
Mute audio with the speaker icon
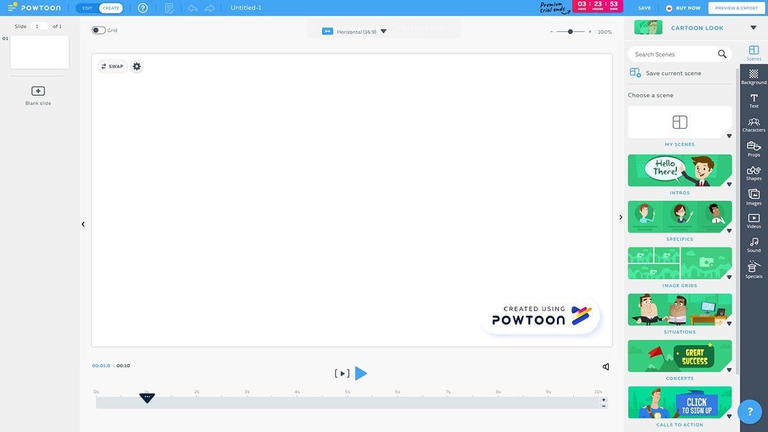tap(605, 367)
